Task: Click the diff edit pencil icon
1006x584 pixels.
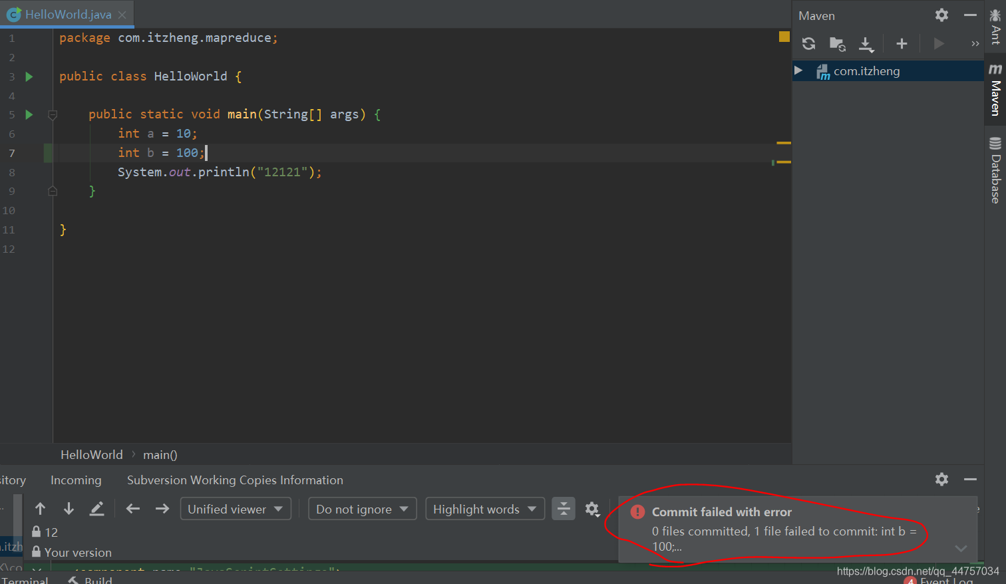Action: point(97,509)
